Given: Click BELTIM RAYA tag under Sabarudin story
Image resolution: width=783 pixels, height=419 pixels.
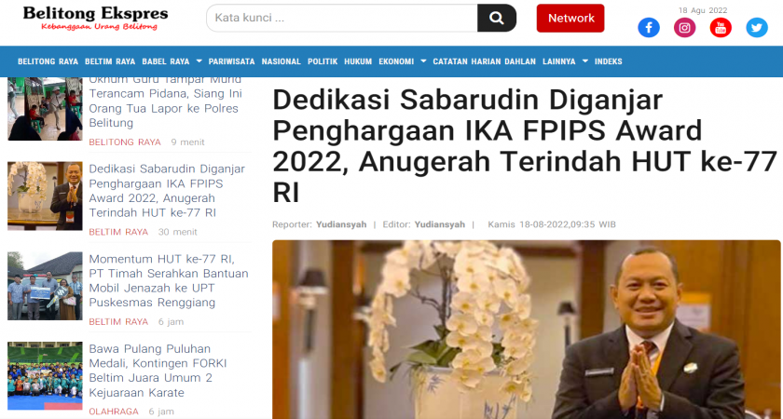Looking at the screenshot, I should pyautogui.click(x=119, y=232).
